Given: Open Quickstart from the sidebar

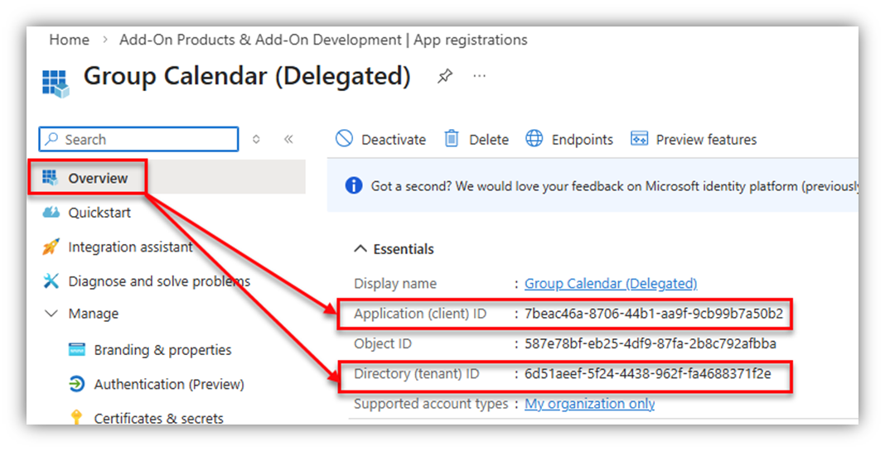Looking at the screenshot, I should pyautogui.click(x=99, y=213).
